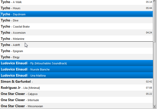Image resolution: width=157 pixels, height=109 pixels.
Task: Click the 05:44 duration of Hours
Action: 149,8
